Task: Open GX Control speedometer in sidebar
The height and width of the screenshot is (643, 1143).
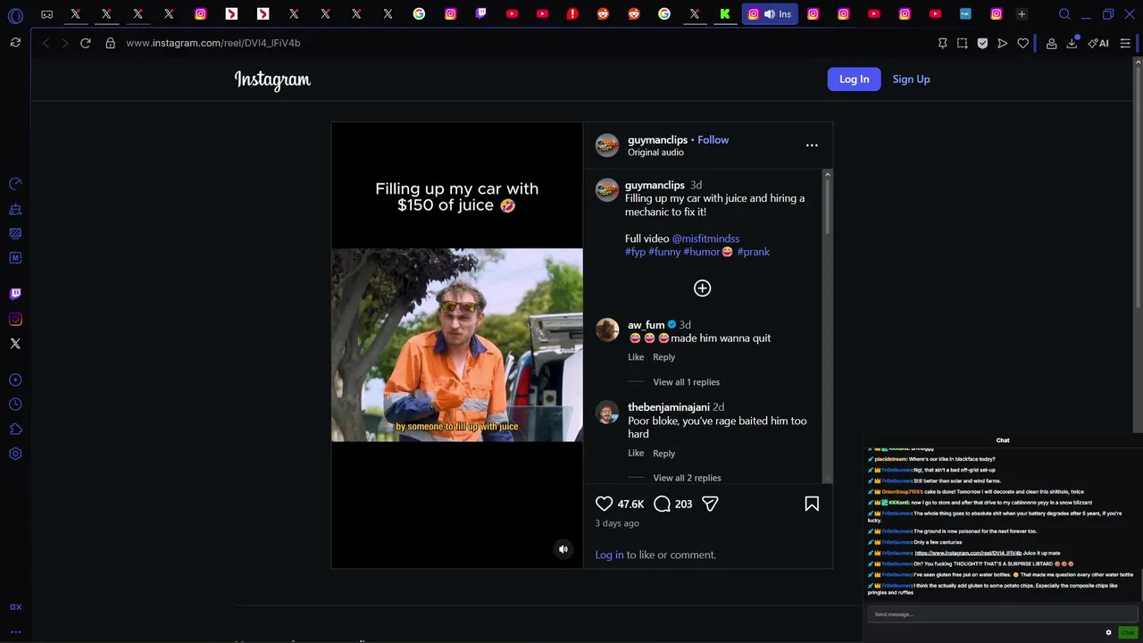Action: (15, 184)
